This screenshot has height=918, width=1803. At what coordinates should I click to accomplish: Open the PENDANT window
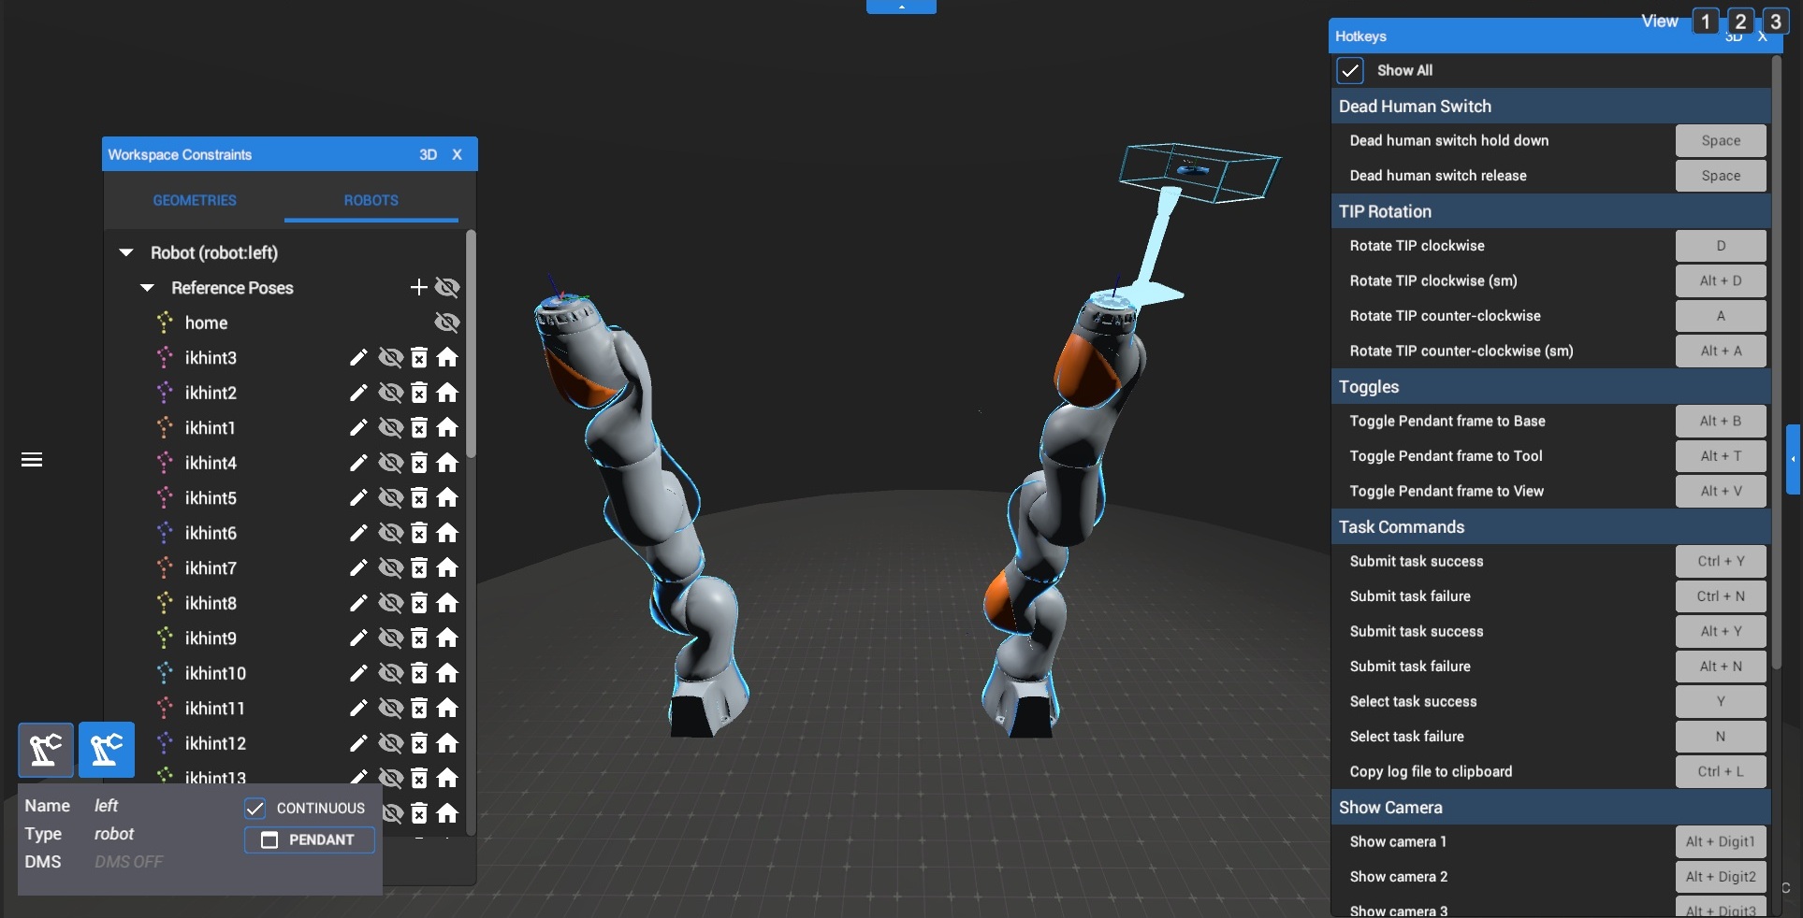310,839
